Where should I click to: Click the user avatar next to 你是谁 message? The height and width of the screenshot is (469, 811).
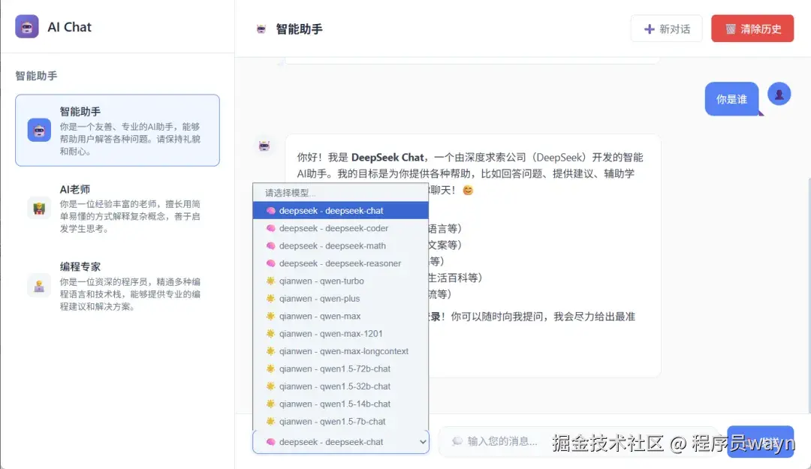pyautogui.click(x=779, y=93)
